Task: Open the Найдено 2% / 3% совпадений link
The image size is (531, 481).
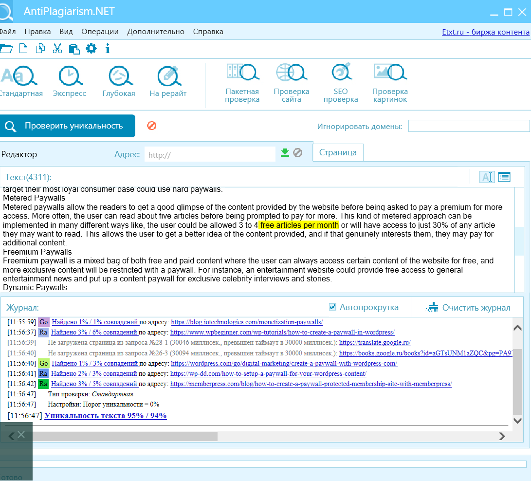Action: coord(94,373)
